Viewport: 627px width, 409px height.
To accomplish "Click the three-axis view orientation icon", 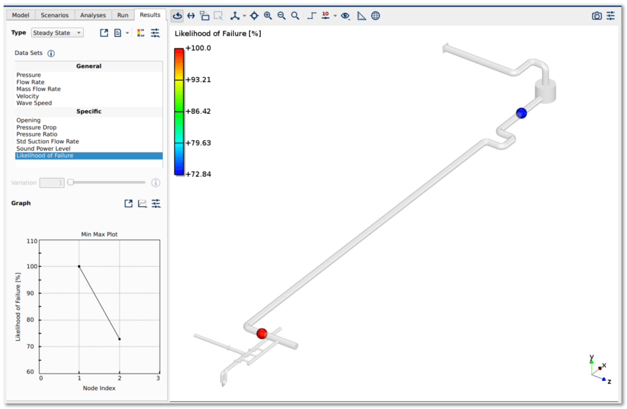I will [x=235, y=16].
